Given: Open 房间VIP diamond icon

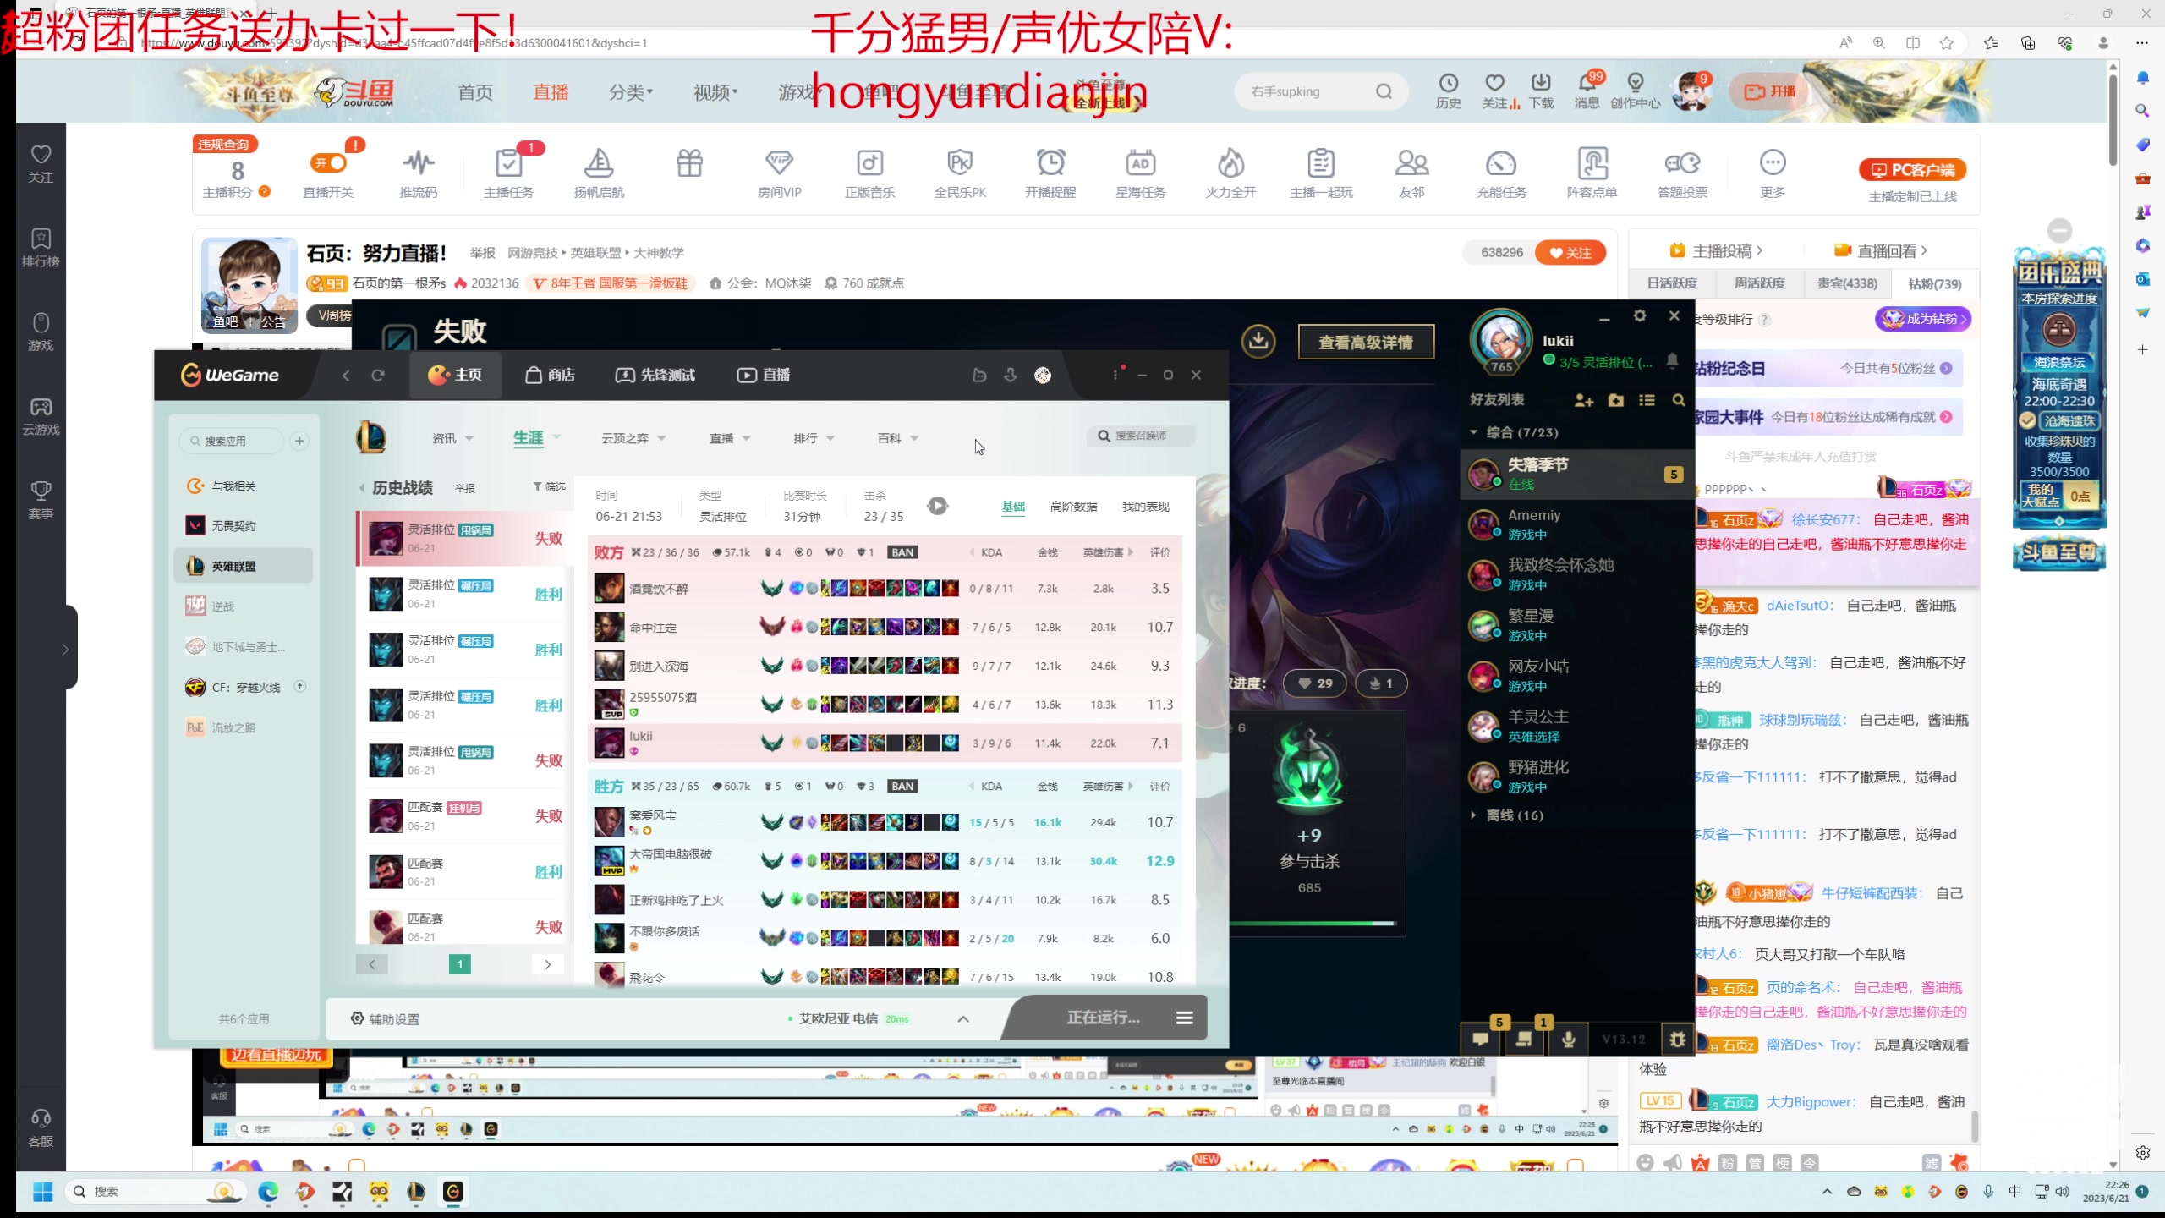Looking at the screenshot, I should coord(779,173).
